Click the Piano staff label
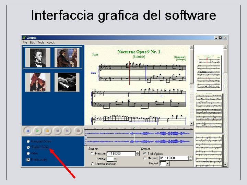 coord(93,73)
